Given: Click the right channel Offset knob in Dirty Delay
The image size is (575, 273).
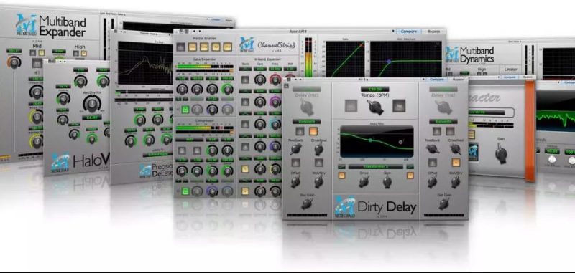Looking at the screenshot, I should click(433, 181).
